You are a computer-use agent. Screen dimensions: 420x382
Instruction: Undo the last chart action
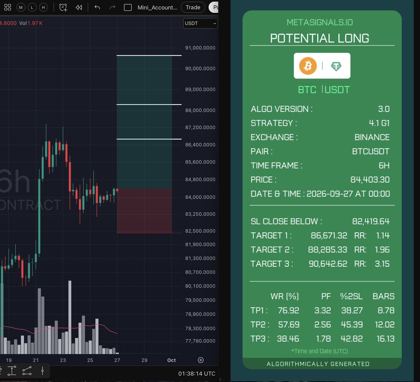pyautogui.click(x=97, y=7)
